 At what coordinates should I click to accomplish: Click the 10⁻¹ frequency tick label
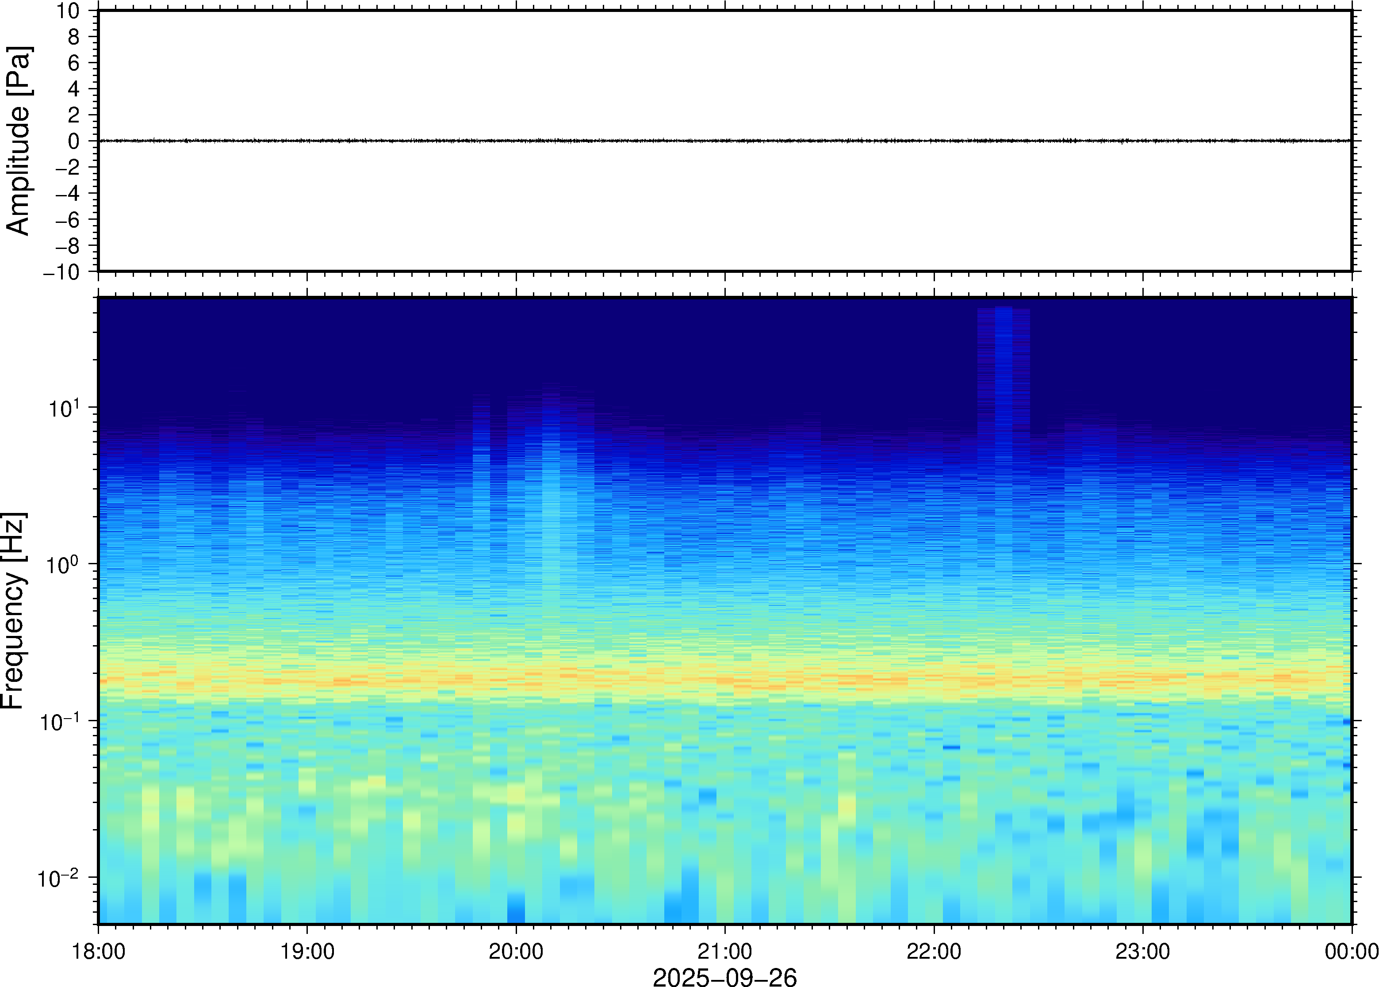(x=60, y=722)
